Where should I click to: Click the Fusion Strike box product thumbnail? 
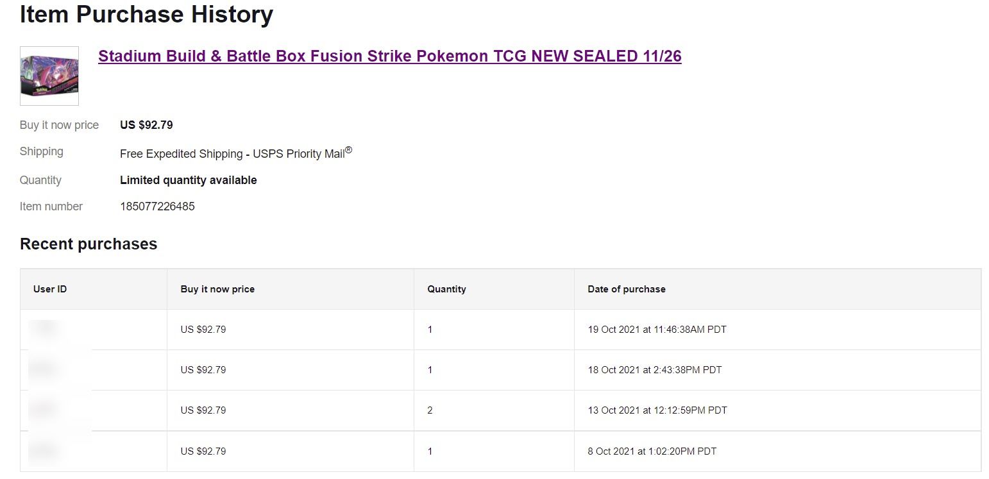click(x=49, y=76)
